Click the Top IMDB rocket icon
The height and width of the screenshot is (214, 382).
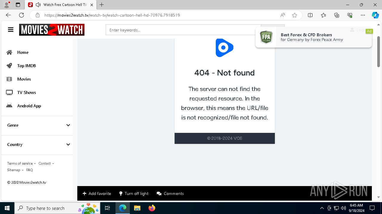9,66
